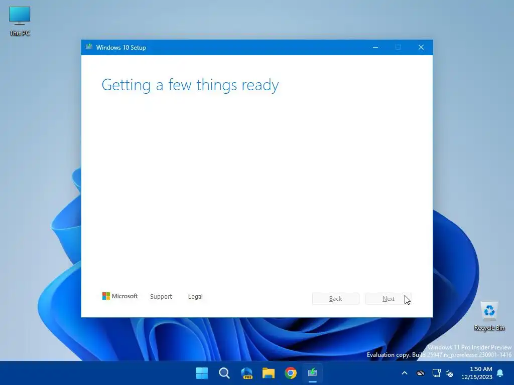Open the Support link

[161, 297]
